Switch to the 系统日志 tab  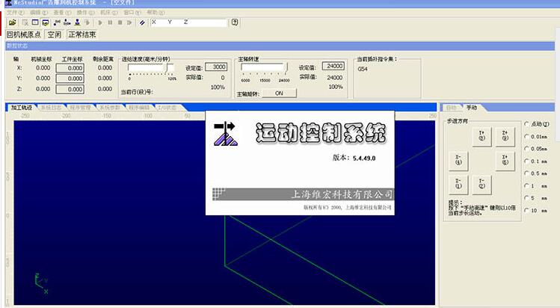51,108
